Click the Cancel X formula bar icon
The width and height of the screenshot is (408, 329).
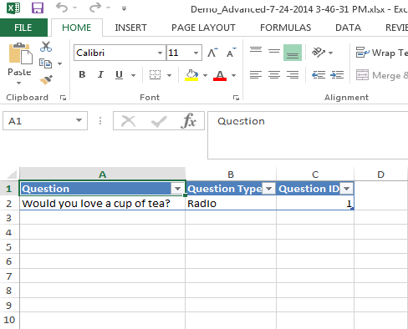(129, 121)
